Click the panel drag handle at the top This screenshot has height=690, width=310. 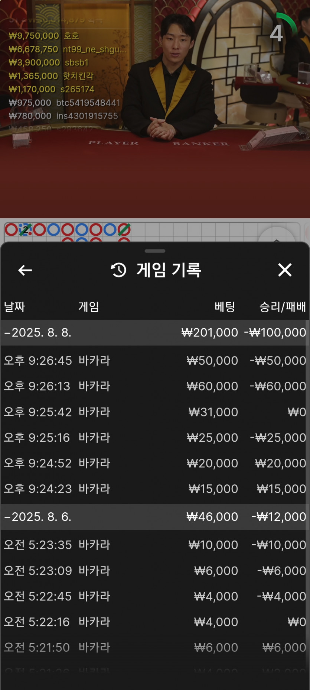[x=155, y=251]
